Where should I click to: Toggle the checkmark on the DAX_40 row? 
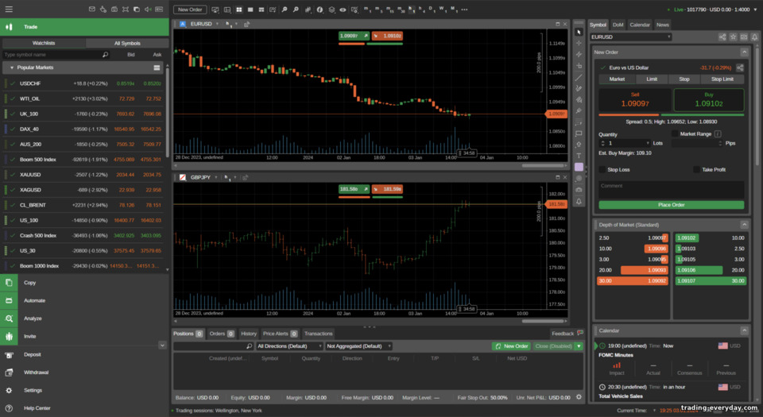13,129
